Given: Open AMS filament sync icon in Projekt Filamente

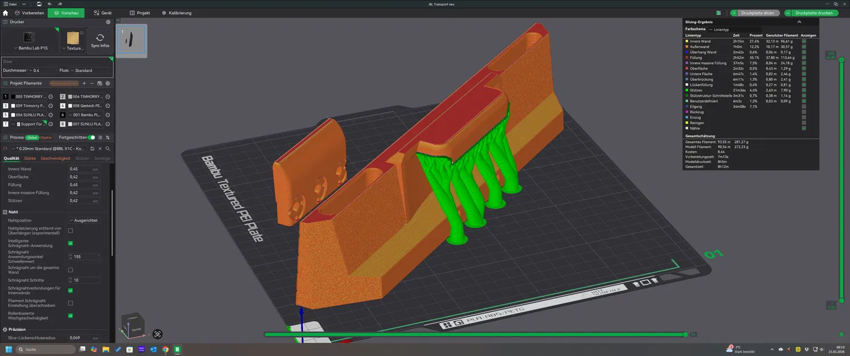Looking at the screenshot, I should [x=100, y=83].
